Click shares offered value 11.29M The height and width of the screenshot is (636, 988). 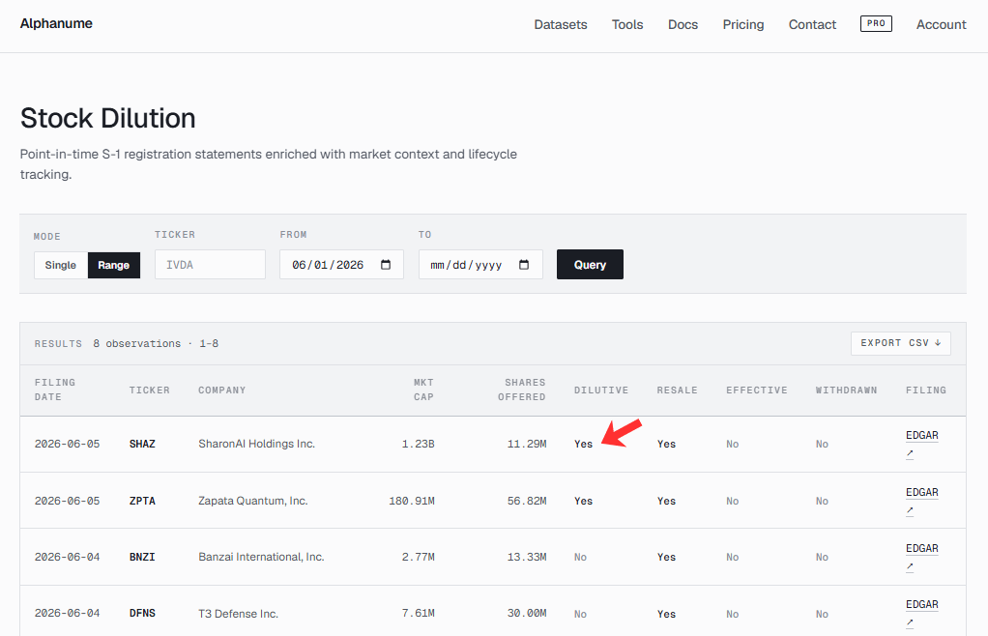pyautogui.click(x=527, y=444)
